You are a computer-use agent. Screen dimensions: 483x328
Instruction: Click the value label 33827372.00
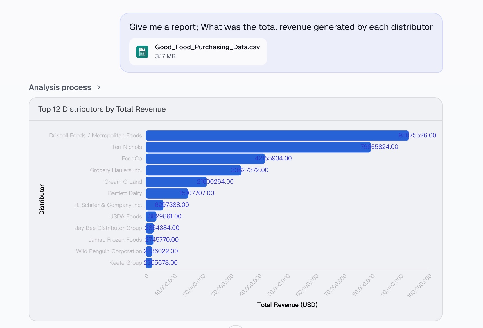(250, 170)
